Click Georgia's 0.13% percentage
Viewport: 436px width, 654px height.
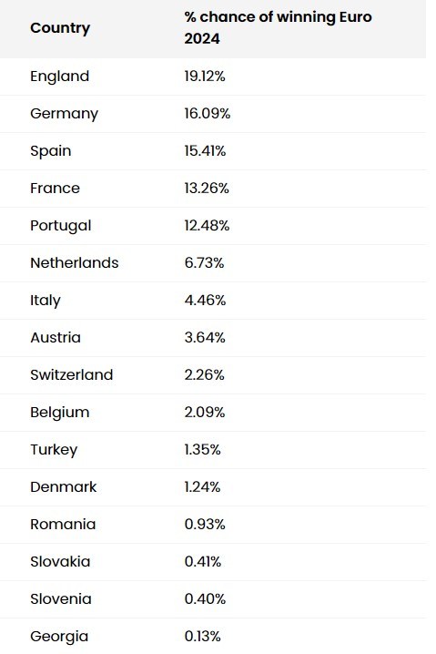coord(202,636)
